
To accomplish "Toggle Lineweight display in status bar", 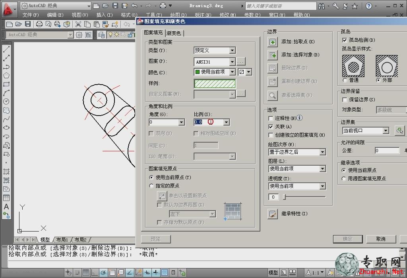I will point(155,272).
